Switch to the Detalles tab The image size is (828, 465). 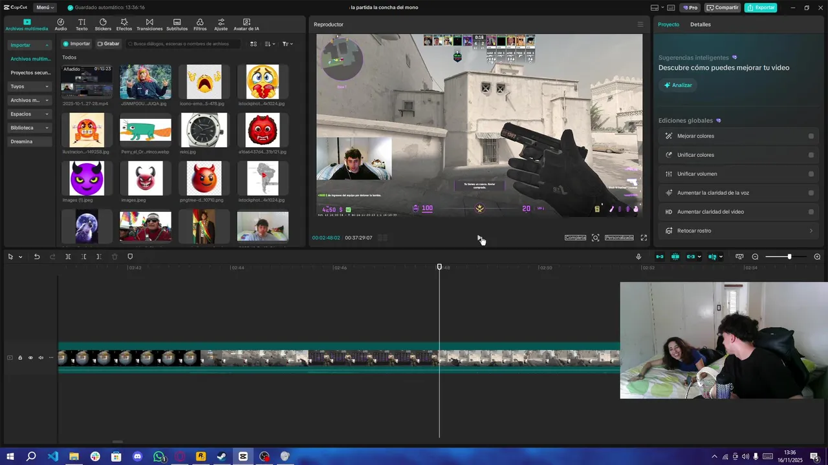(x=701, y=25)
